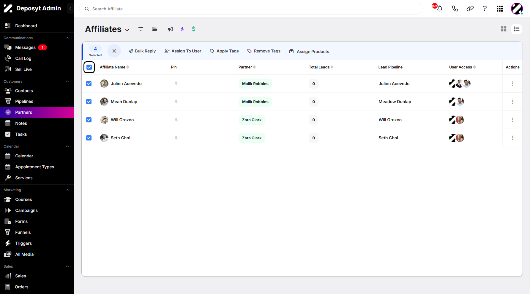
Task: Click Bulk Reply button
Action: 142,51
